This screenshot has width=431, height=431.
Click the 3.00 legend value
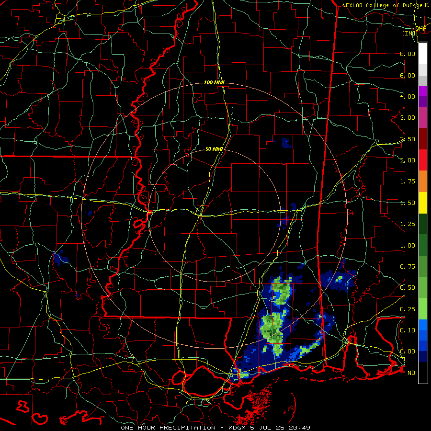(408, 118)
